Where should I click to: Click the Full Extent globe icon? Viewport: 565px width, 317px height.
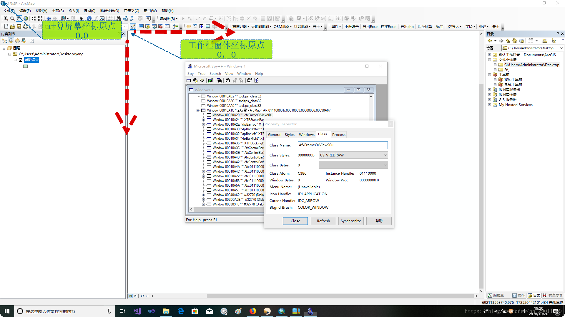26,18
